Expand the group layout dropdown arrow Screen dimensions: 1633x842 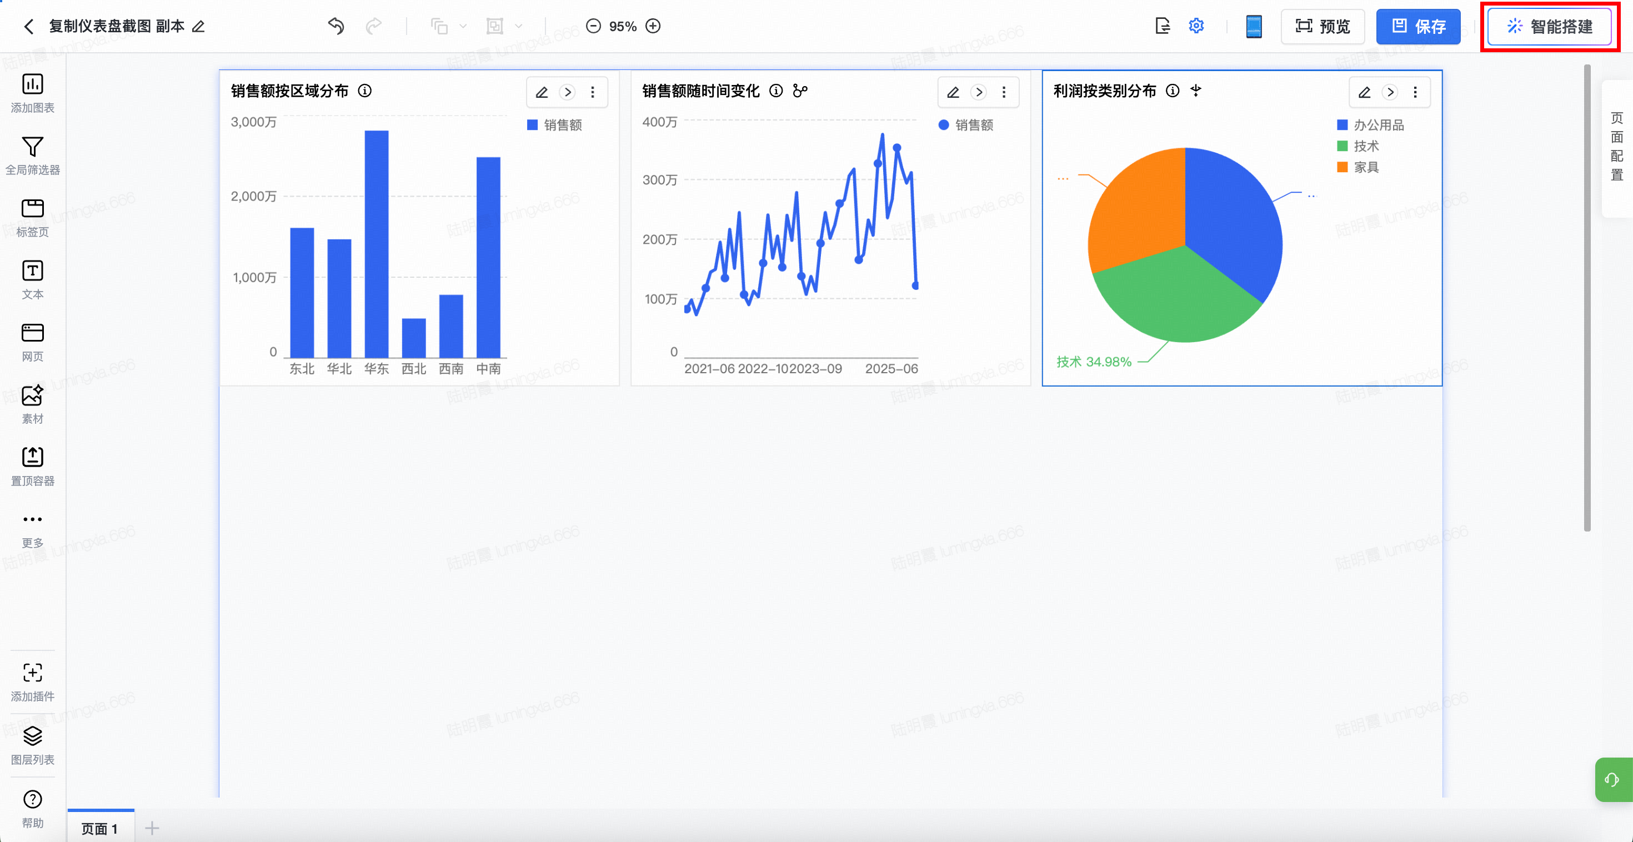(519, 26)
